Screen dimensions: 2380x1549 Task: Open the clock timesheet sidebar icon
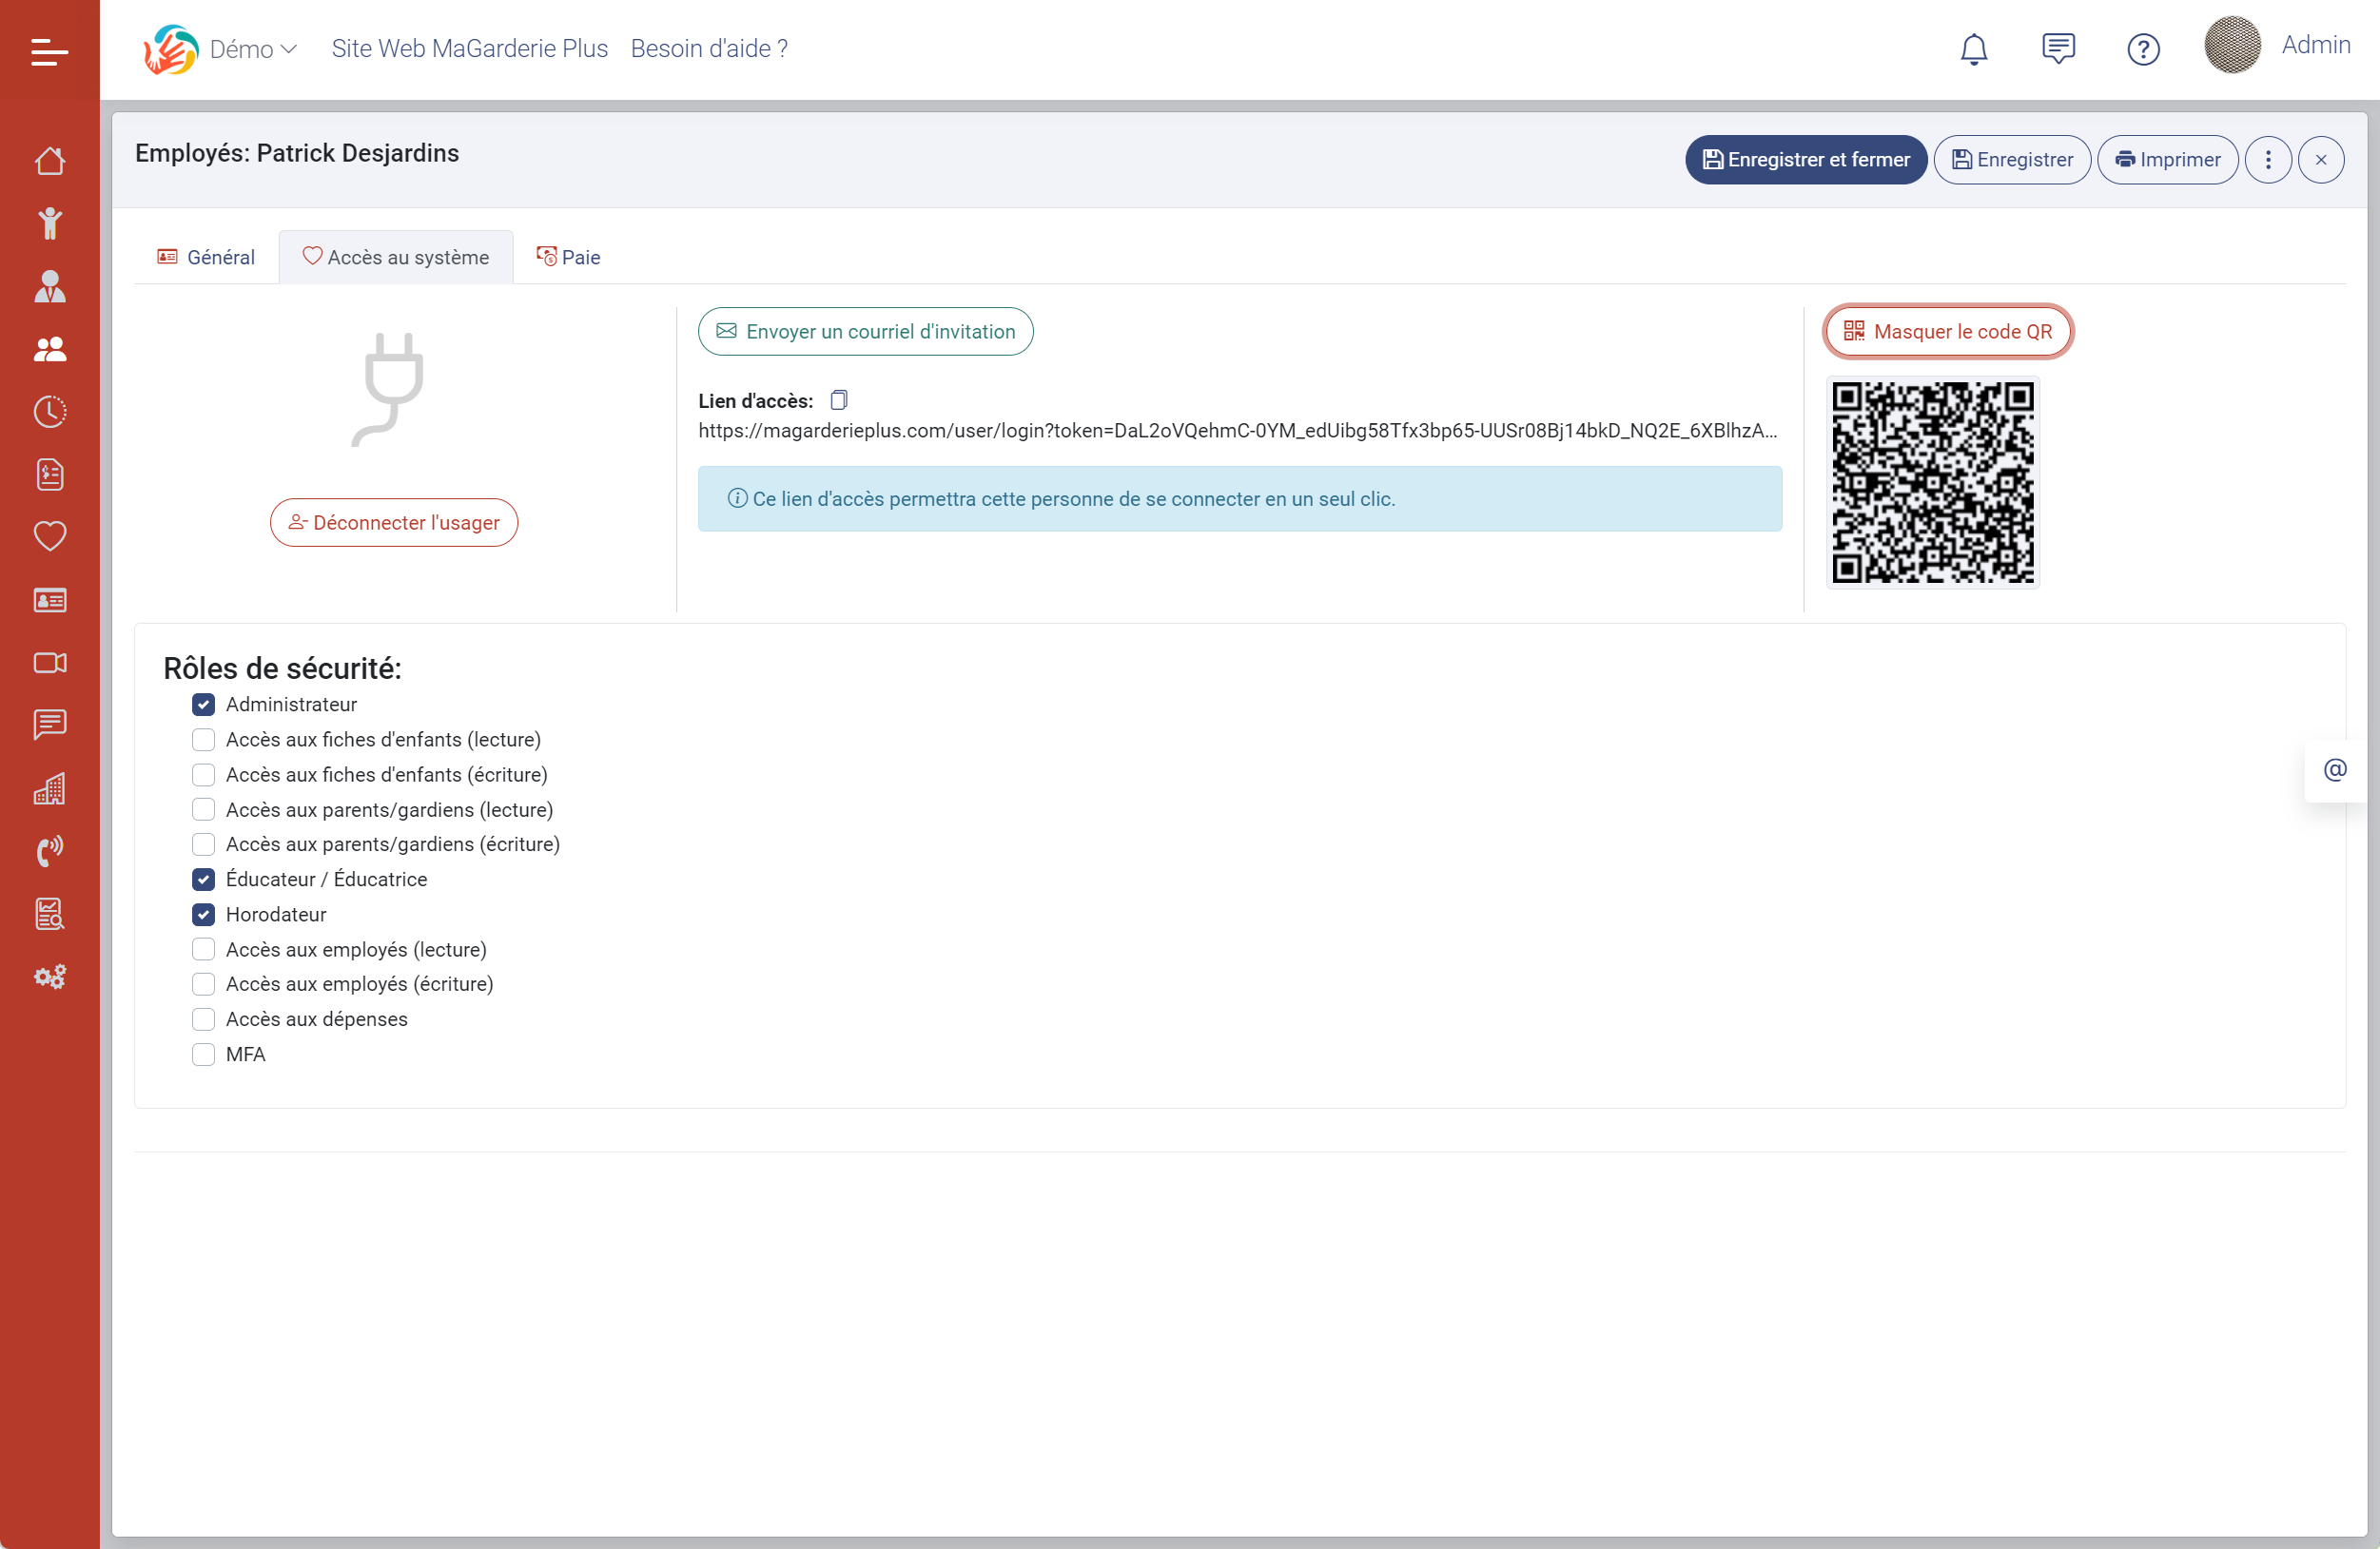coord(49,412)
